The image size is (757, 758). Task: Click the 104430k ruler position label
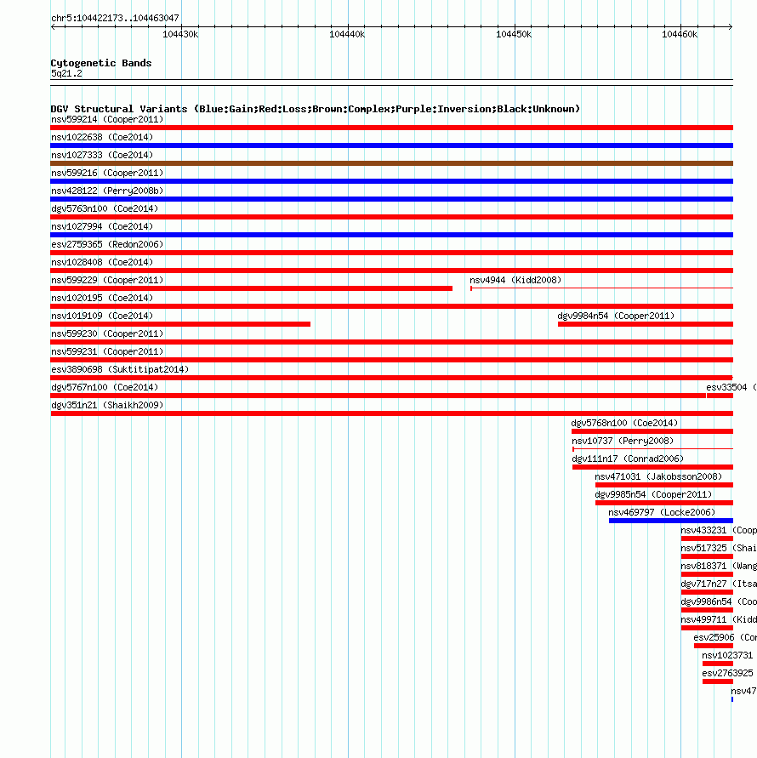point(180,34)
